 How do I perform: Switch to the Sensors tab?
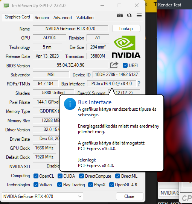[42, 18]
